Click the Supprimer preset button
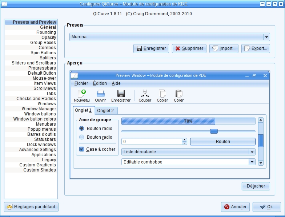This screenshot has height=217, width=285. click(x=189, y=48)
